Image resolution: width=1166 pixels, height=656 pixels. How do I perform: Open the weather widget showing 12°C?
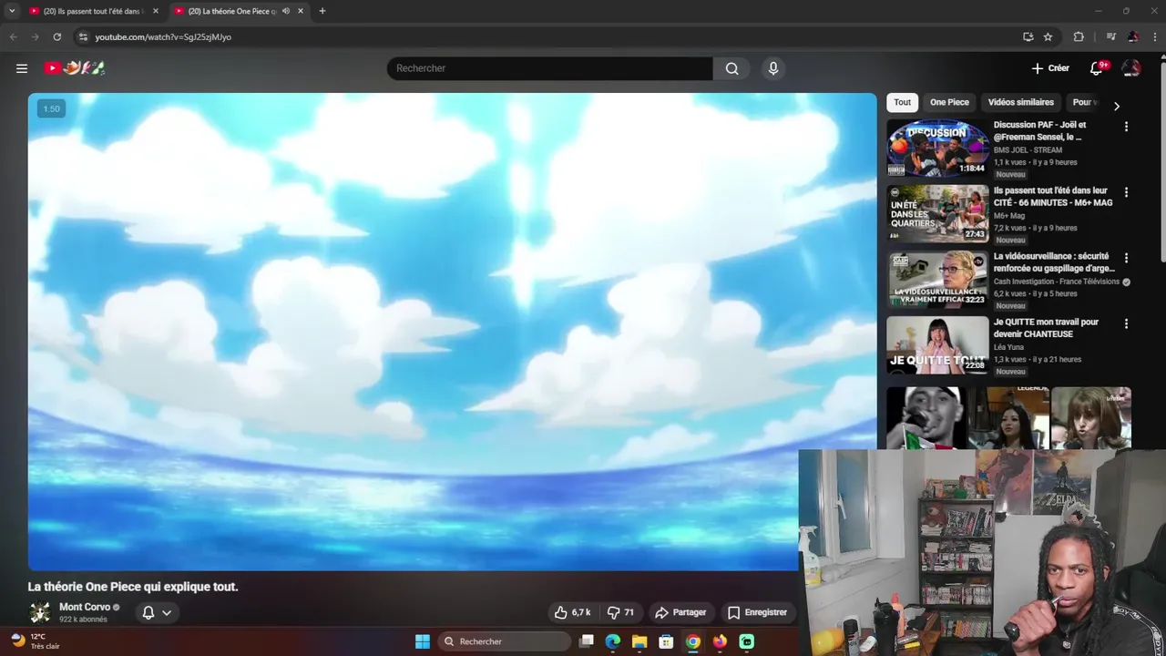point(36,641)
